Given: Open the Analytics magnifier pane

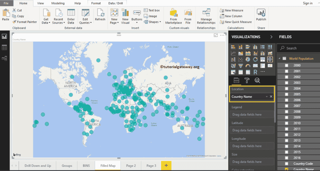Looking at the screenshot, I should click(257, 81).
